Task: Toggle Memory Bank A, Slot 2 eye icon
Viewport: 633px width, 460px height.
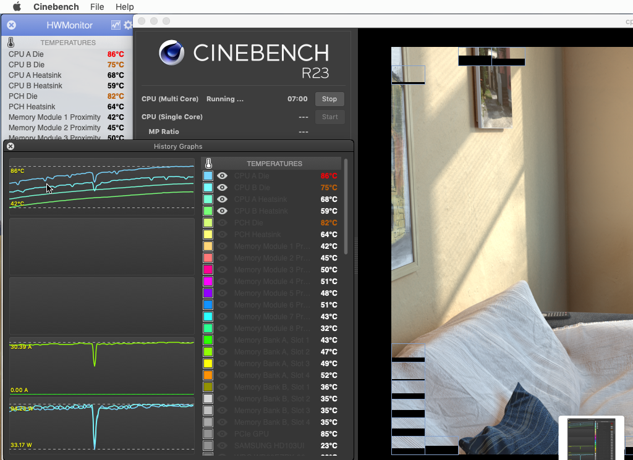Action: point(222,351)
